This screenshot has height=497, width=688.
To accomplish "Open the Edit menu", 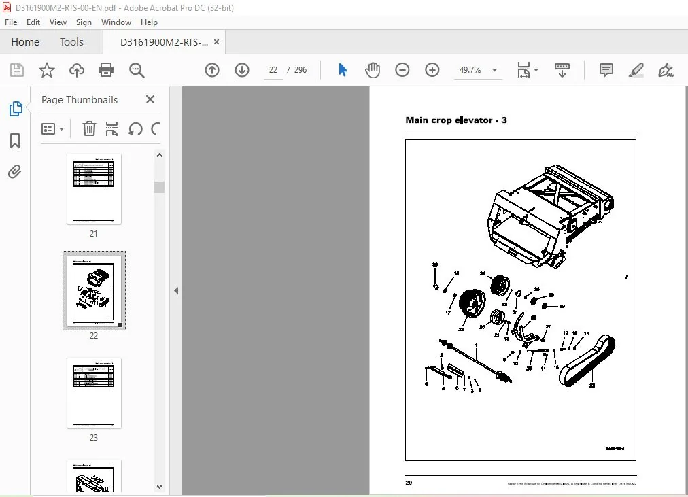I will 33,22.
